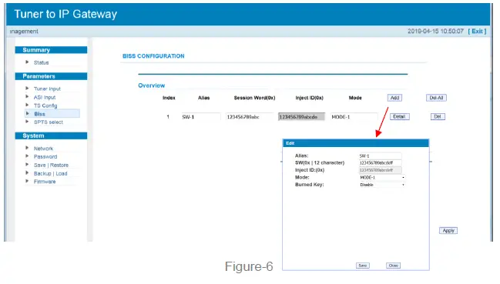Open SPTS select page
The image size is (500, 284).
click(49, 122)
